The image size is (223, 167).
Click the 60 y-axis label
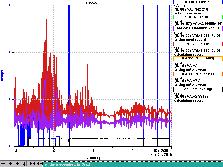(9, 5)
